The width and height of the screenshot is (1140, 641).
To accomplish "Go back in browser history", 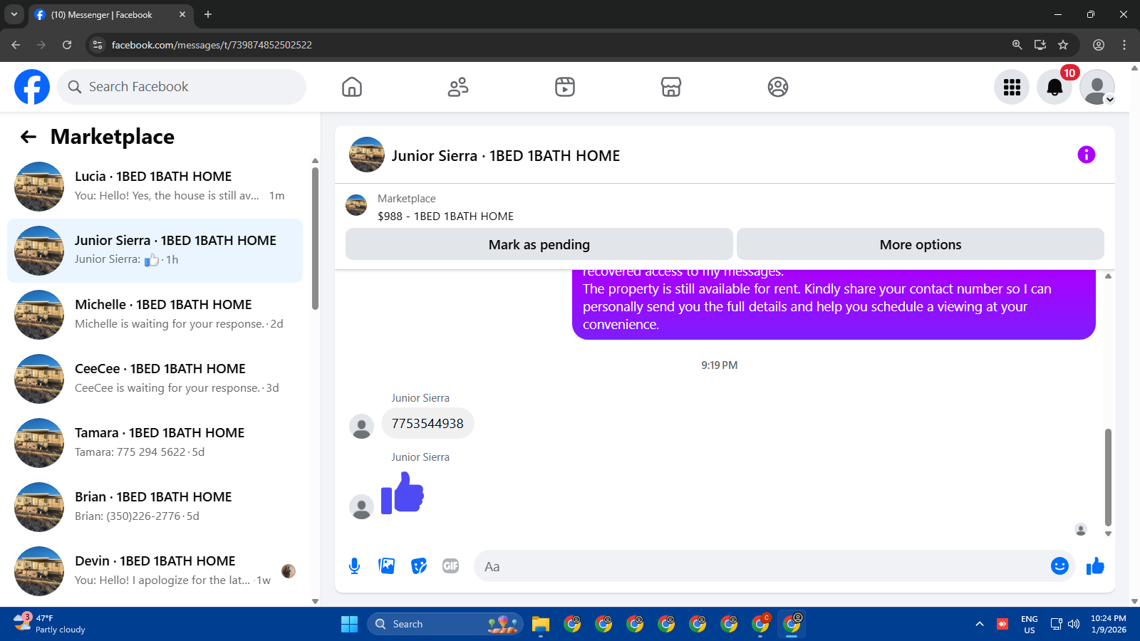I will [x=16, y=45].
